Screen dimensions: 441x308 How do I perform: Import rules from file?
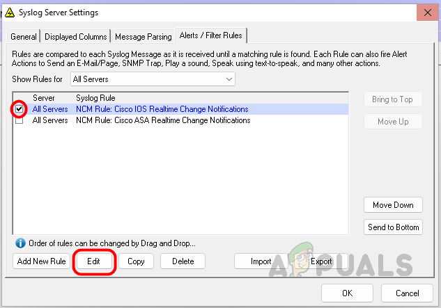(x=261, y=261)
